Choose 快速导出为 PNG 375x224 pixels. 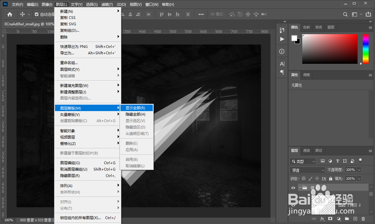click(x=88, y=46)
